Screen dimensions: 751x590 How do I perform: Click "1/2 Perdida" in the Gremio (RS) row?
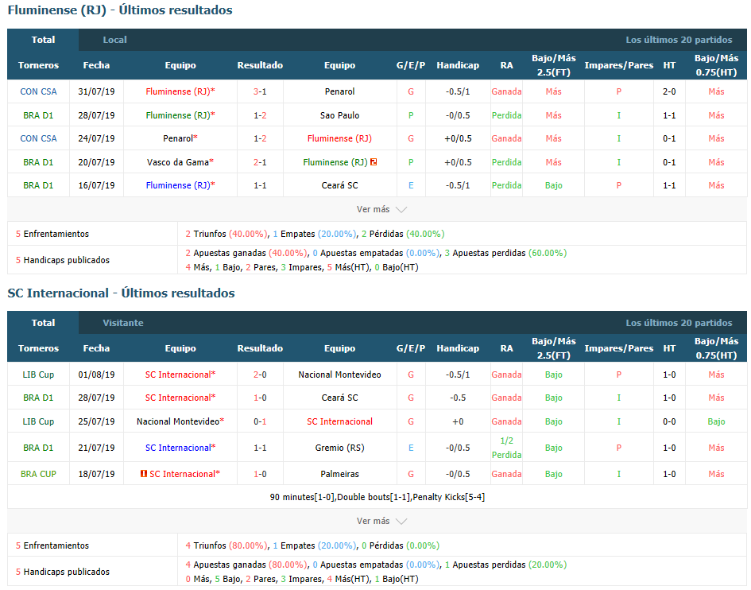506,448
